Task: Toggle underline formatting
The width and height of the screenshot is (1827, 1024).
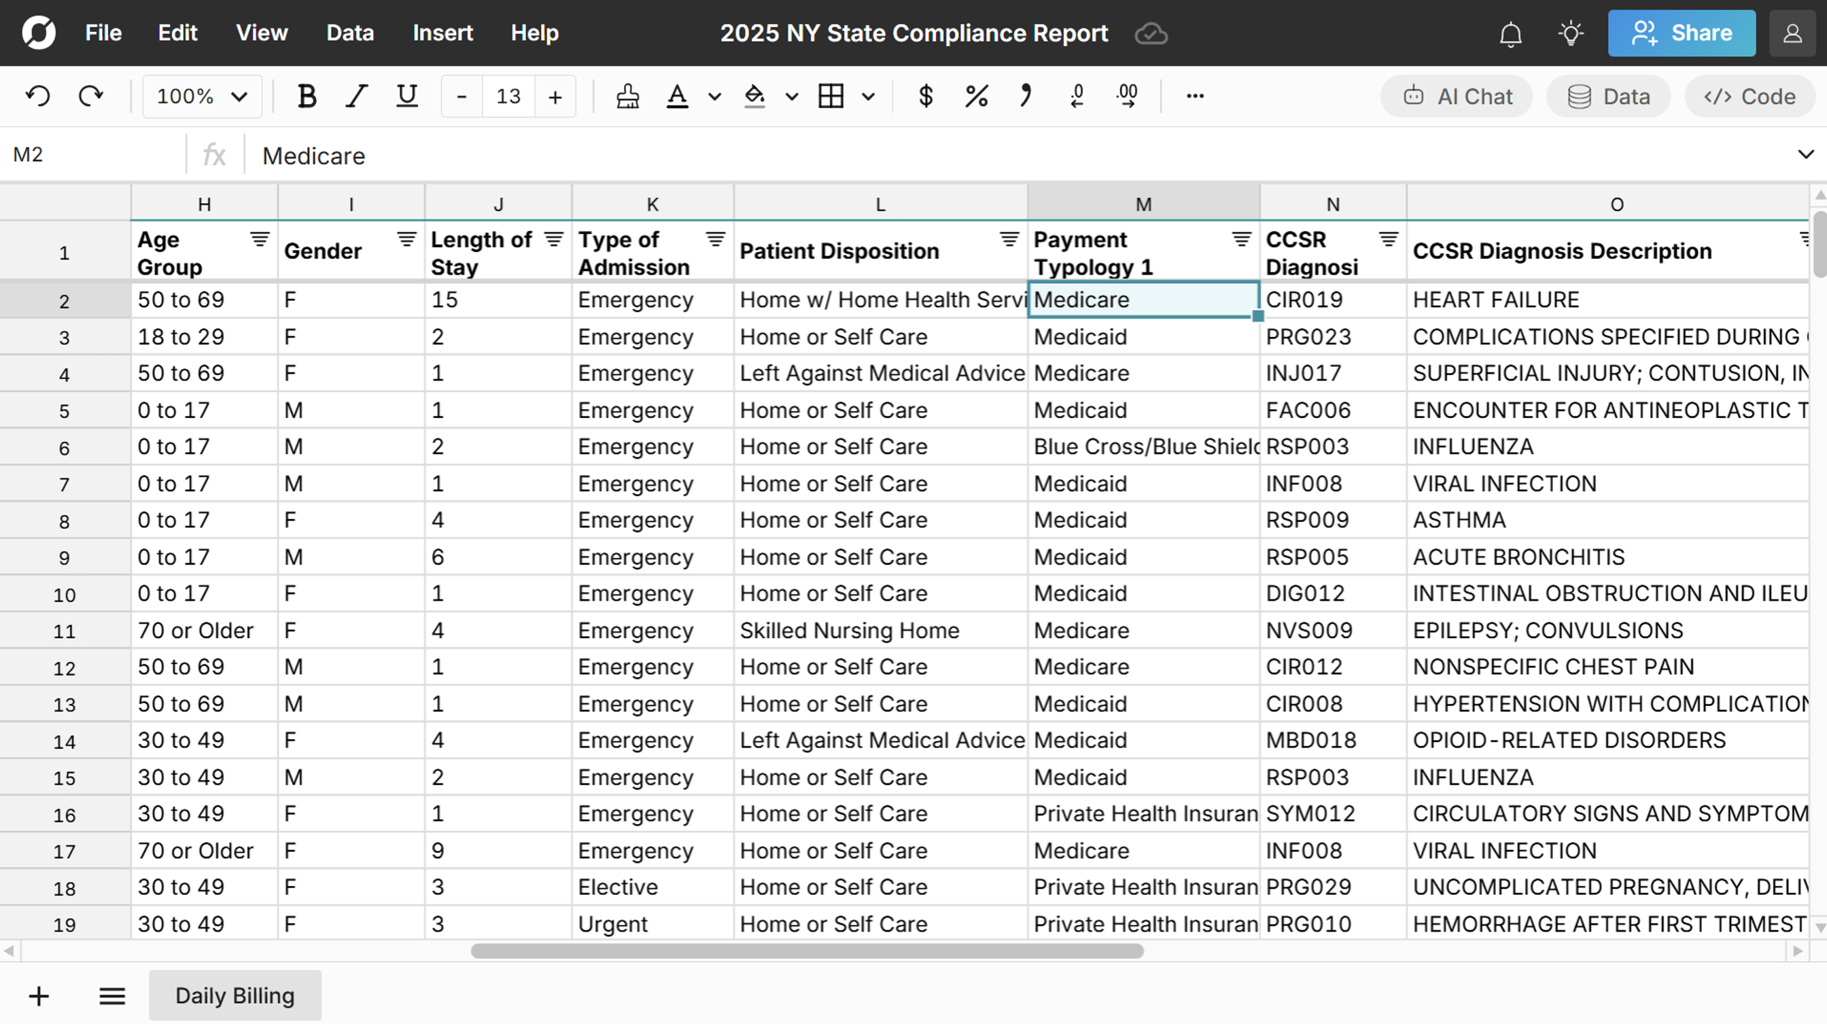Action: (406, 96)
